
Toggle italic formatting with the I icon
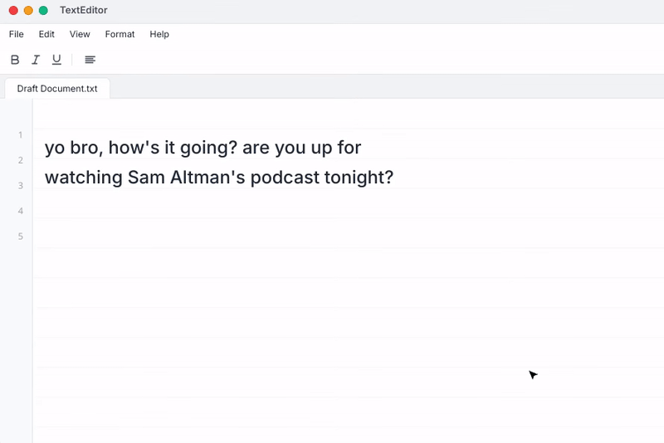(36, 60)
